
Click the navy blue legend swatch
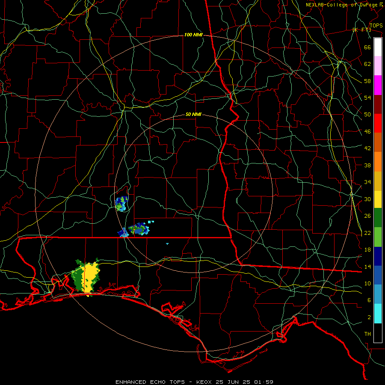click(x=378, y=256)
